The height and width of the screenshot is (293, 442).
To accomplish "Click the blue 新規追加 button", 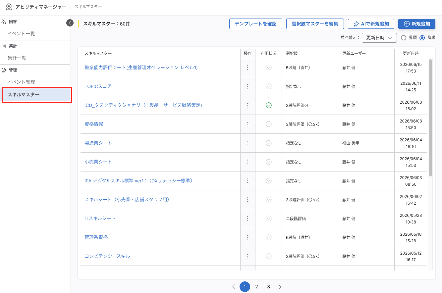I will point(417,24).
